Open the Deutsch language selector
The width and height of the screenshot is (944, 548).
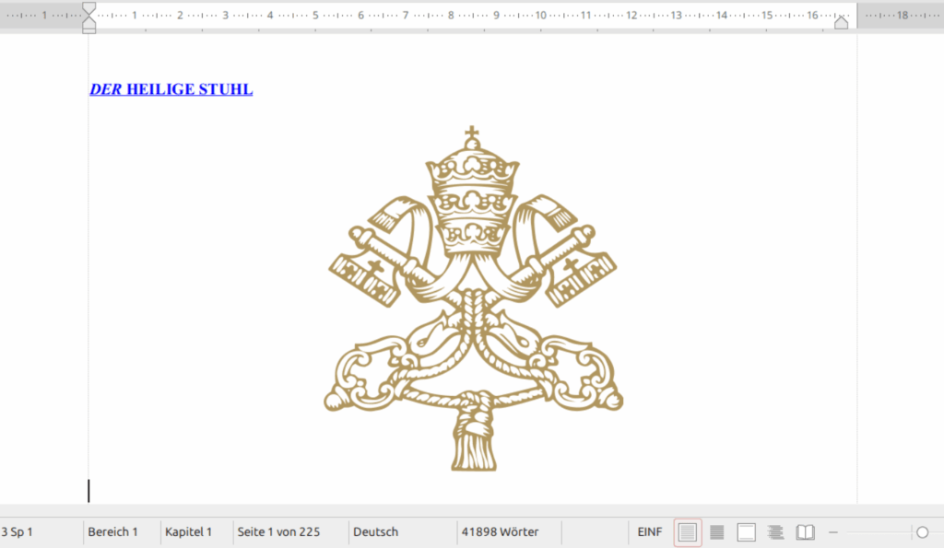[x=376, y=531]
